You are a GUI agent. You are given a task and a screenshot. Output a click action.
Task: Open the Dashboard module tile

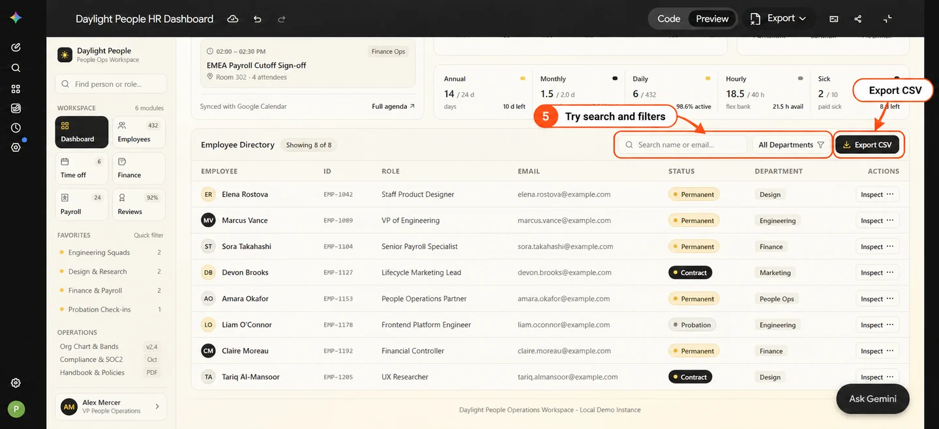pyautogui.click(x=82, y=132)
